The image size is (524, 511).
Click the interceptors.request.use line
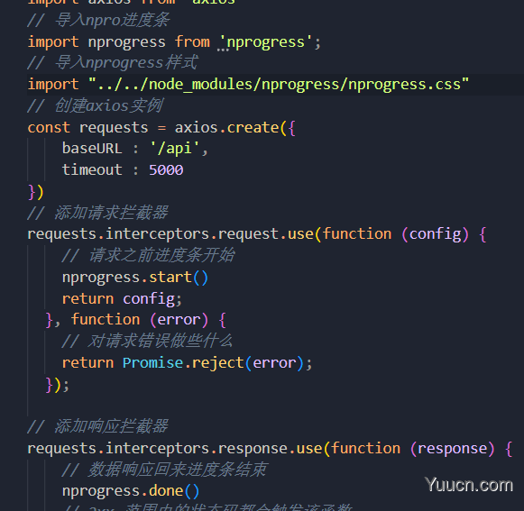pyautogui.click(x=257, y=234)
